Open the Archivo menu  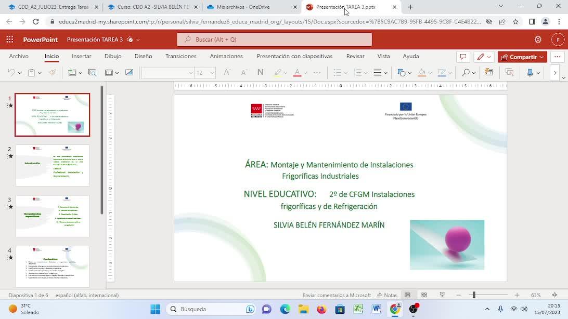[19, 56]
